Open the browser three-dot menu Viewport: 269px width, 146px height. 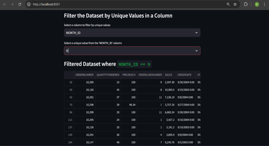point(264,4)
